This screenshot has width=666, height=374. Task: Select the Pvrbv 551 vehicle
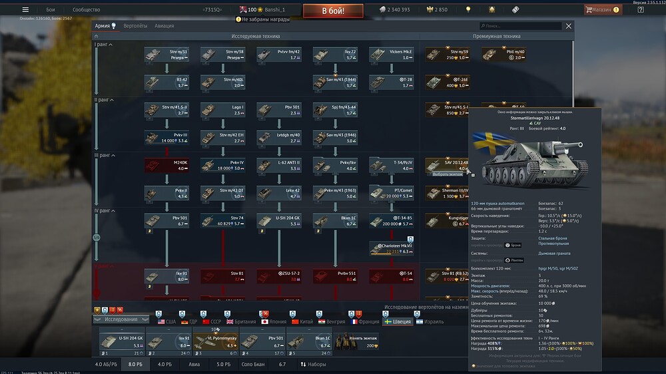point(335,276)
